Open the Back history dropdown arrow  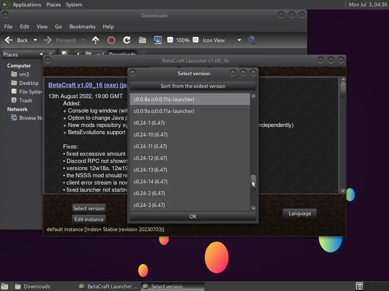pyautogui.click(x=35, y=40)
